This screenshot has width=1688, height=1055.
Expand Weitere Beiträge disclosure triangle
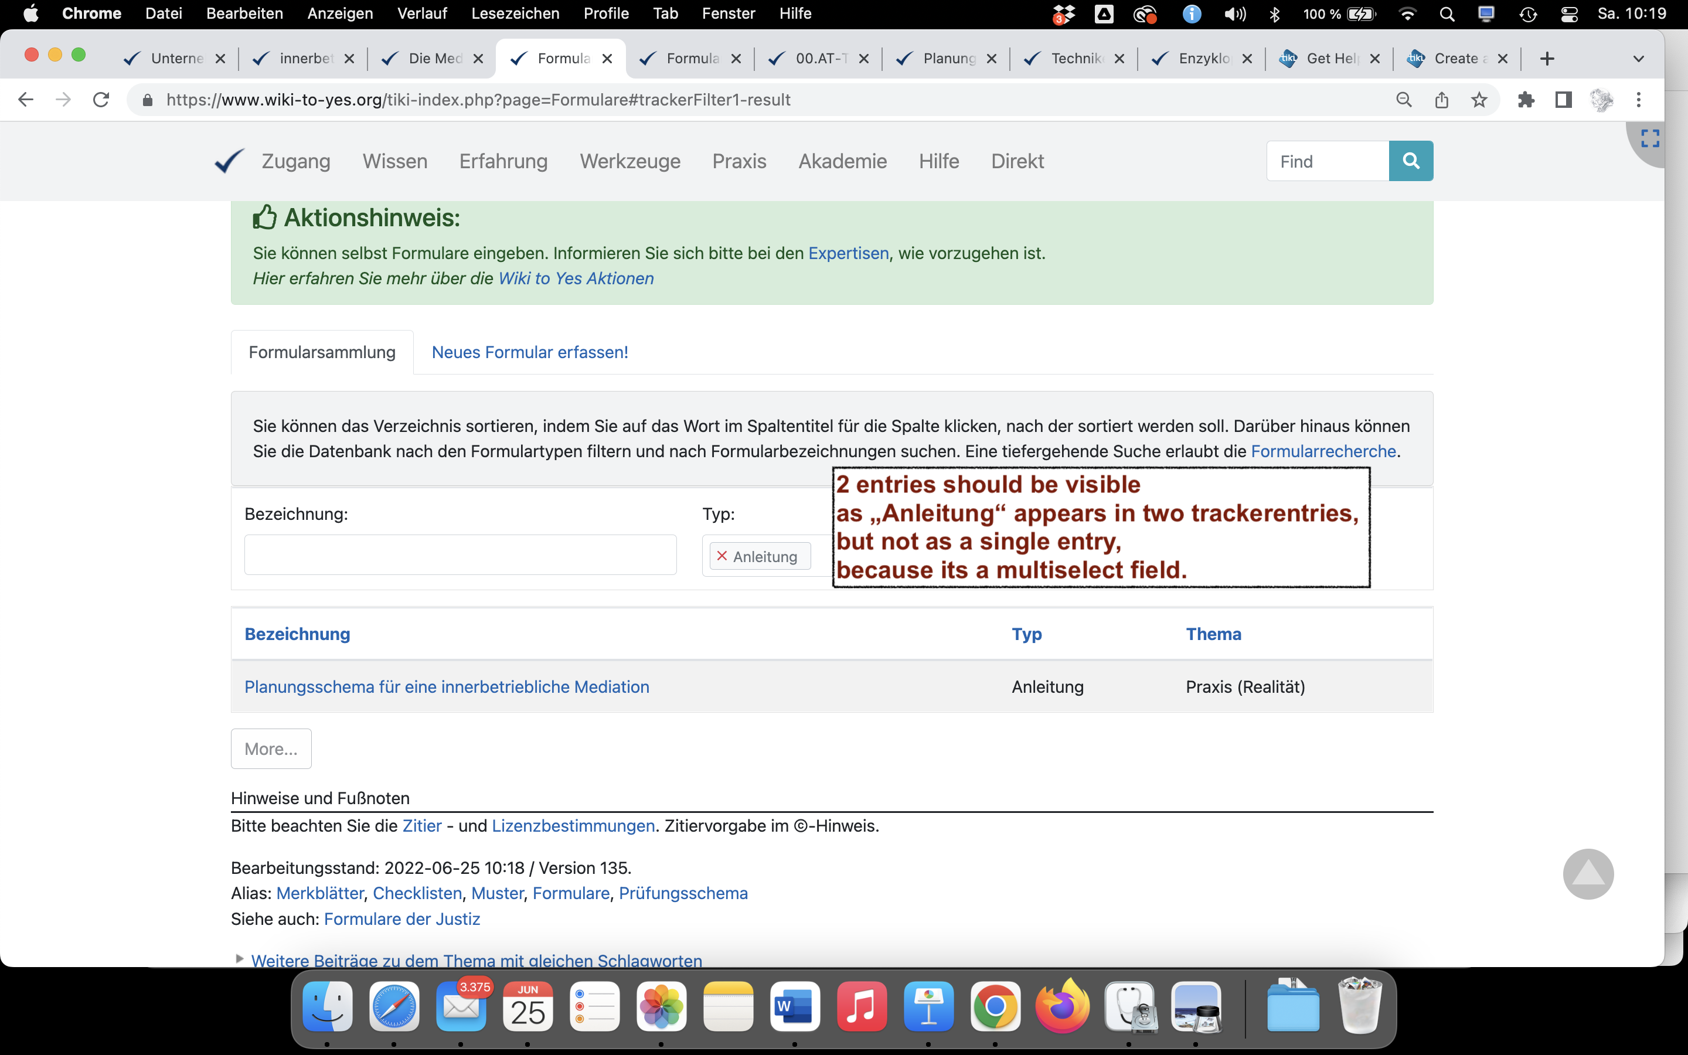click(x=239, y=959)
